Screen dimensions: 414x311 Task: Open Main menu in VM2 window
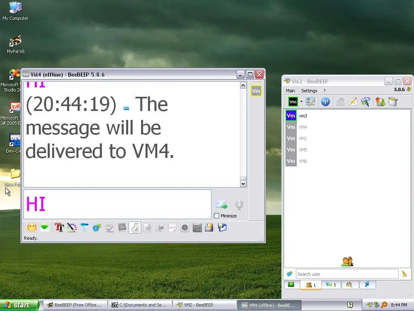290,91
